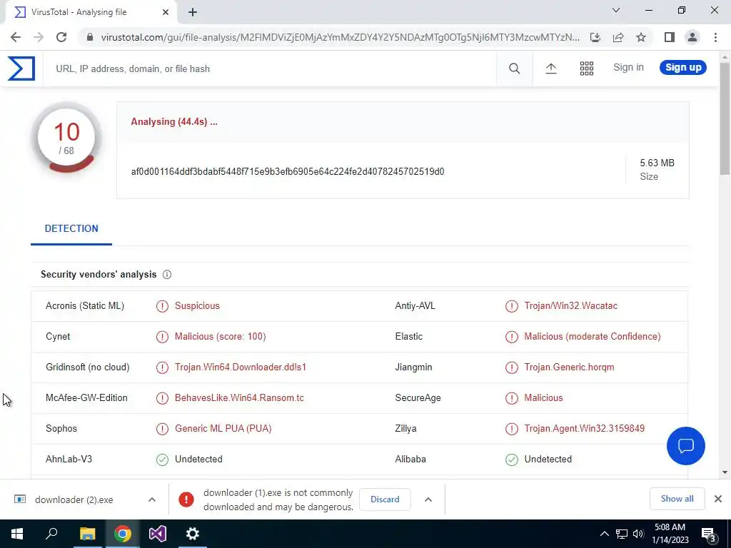
Task: Select the DETECTION tab
Action: click(71, 229)
